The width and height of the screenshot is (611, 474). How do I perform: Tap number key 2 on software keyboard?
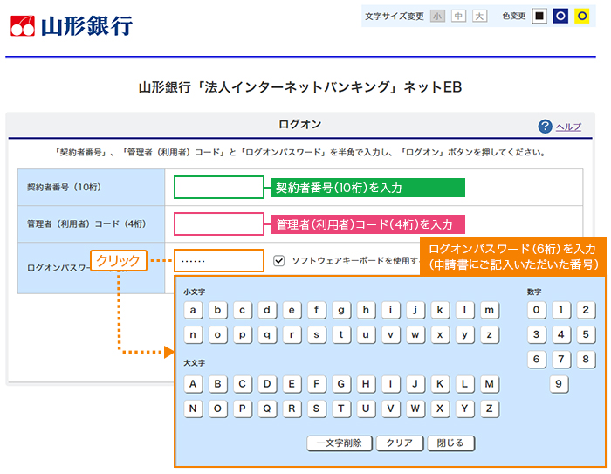pyautogui.click(x=586, y=310)
